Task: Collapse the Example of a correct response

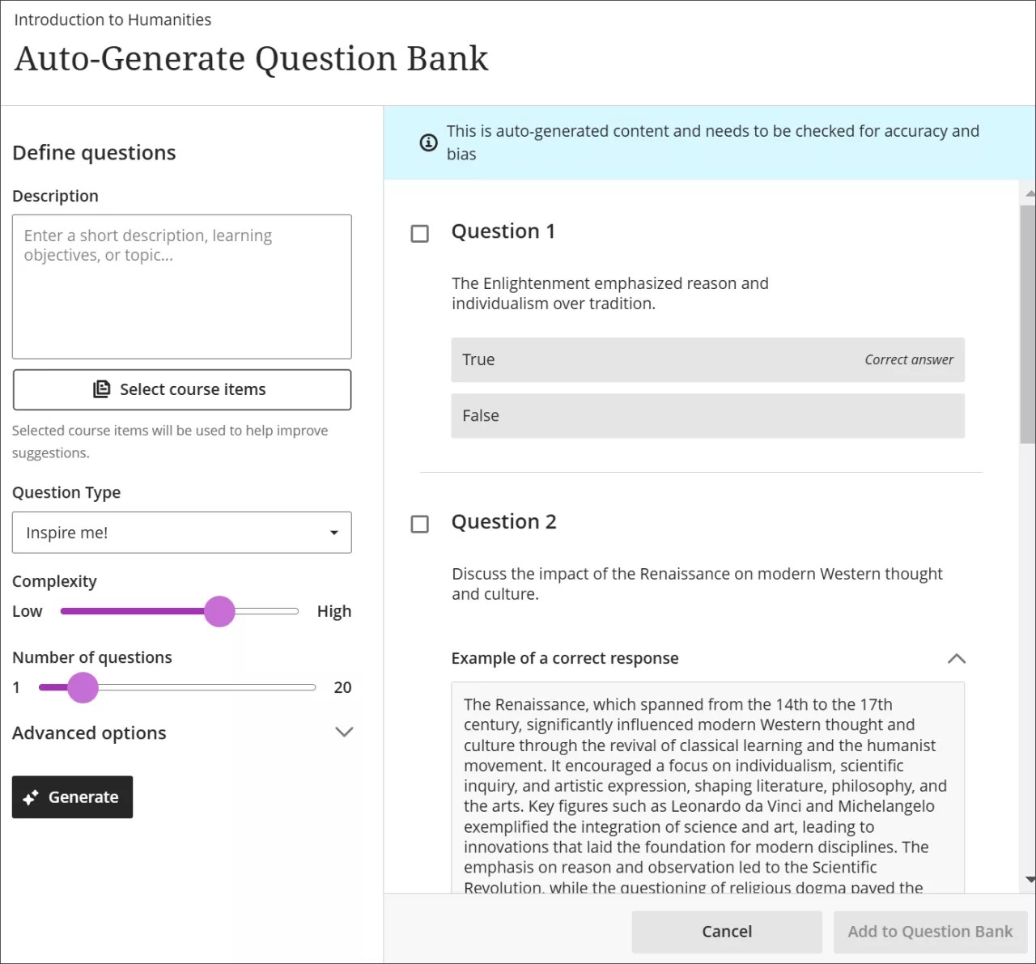Action: tap(957, 658)
